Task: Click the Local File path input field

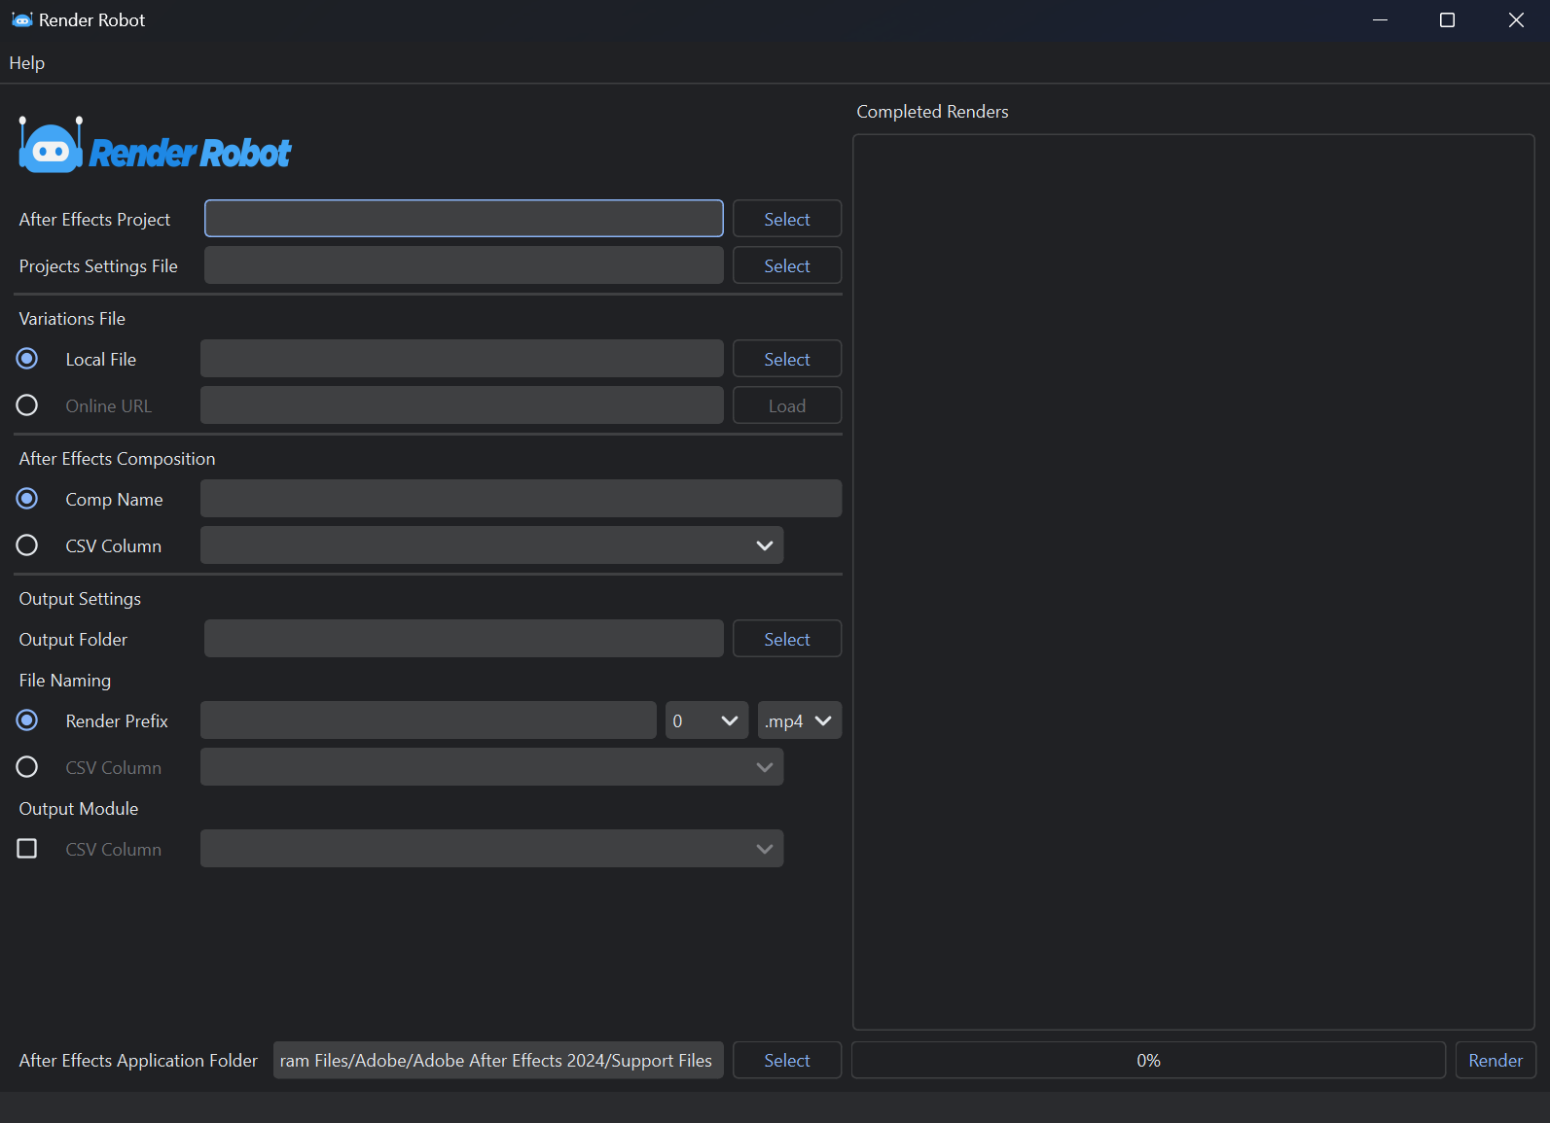Action: (462, 359)
